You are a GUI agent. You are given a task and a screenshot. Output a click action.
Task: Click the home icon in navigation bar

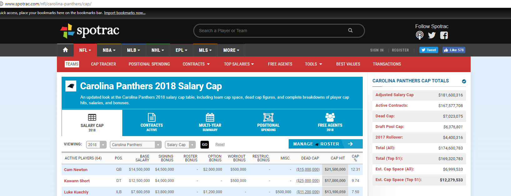65,50
